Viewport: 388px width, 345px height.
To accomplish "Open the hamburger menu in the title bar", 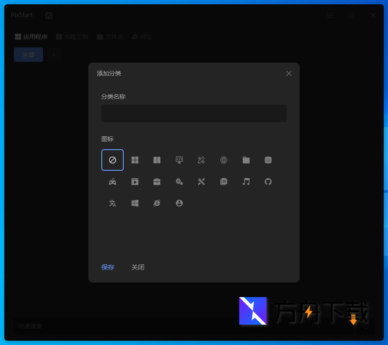I will click(x=330, y=15).
